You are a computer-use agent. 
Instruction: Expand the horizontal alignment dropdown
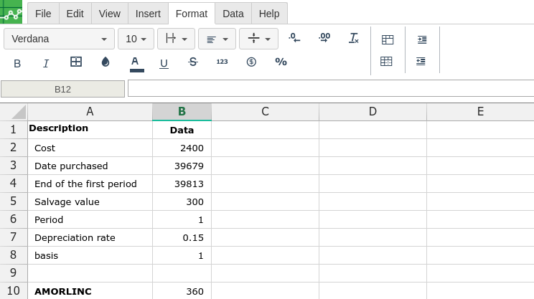217,39
